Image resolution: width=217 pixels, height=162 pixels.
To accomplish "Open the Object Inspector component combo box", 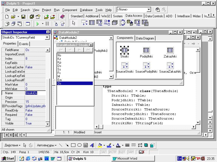I will pyautogui.click(x=47, y=38).
